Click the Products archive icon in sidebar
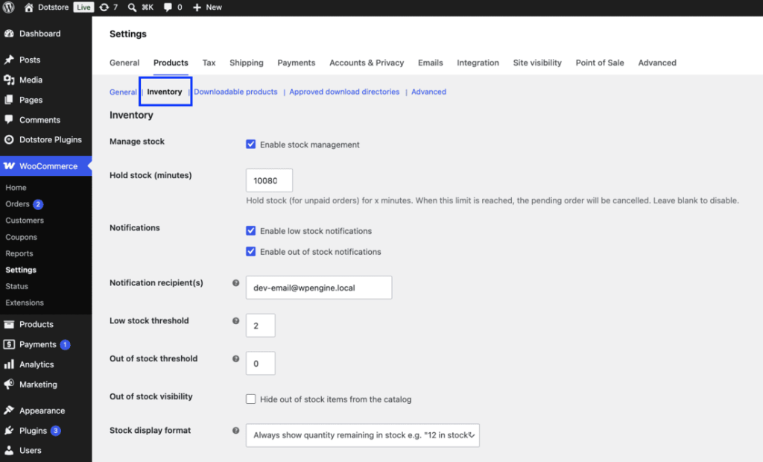This screenshot has height=462, width=763. (9, 324)
